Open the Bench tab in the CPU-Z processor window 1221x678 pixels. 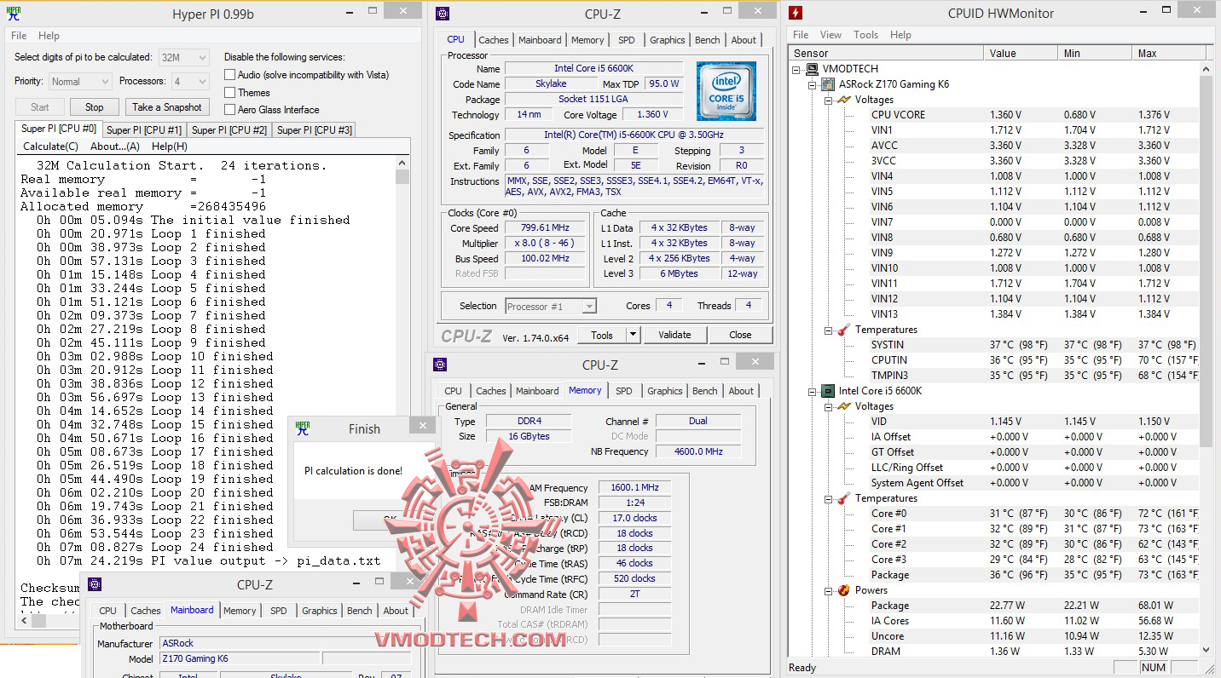click(x=708, y=40)
